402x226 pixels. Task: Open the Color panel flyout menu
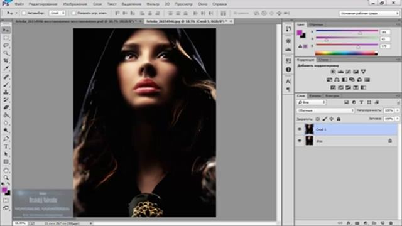point(398,24)
